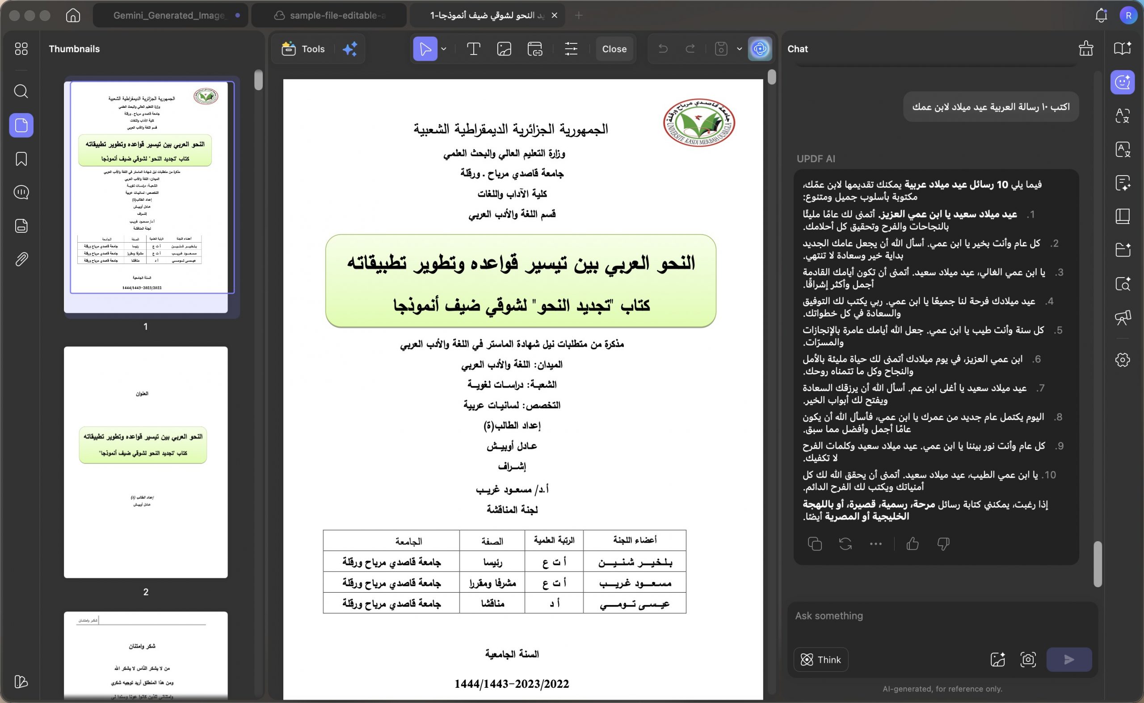The width and height of the screenshot is (1144, 703).
Task: Open the Tools menu button
Action: (x=303, y=49)
